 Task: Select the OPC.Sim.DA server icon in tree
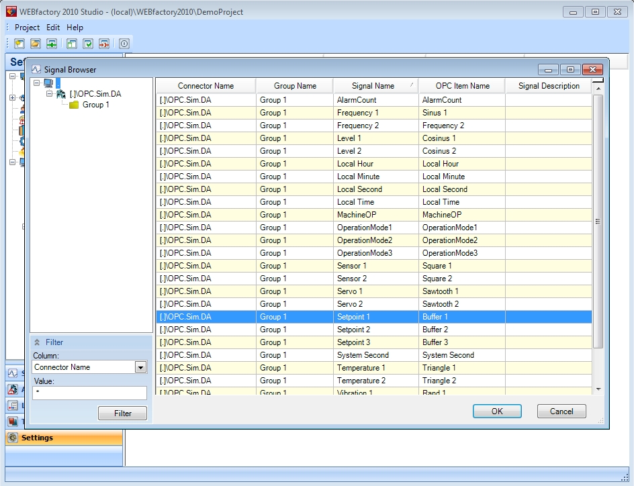coord(61,94)
